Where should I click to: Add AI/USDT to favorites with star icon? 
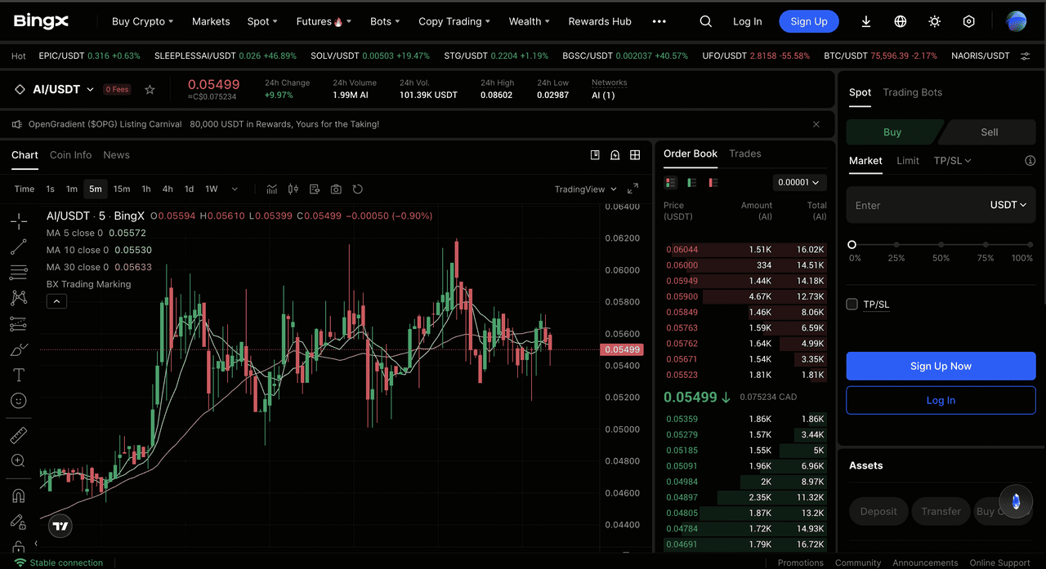pyautogui.click(x=150, y=90)
